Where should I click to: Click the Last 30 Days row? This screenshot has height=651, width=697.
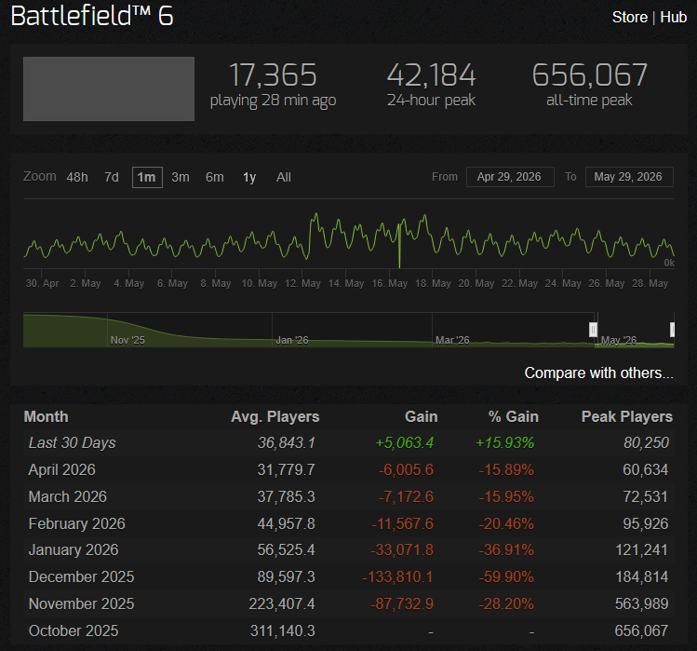click(348, 442)
